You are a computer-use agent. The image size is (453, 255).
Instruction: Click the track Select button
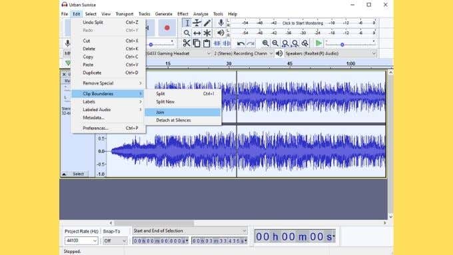(x=79, y=174)
